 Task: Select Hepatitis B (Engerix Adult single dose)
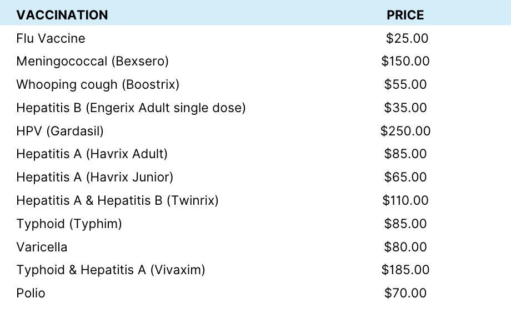(131, 108)
